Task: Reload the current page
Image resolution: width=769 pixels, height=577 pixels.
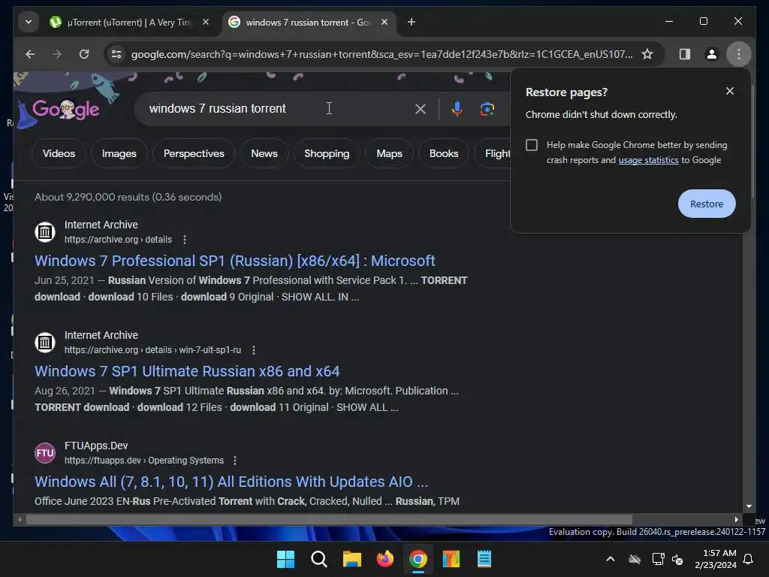Action: pyautogui.click(x=84, y=54)
